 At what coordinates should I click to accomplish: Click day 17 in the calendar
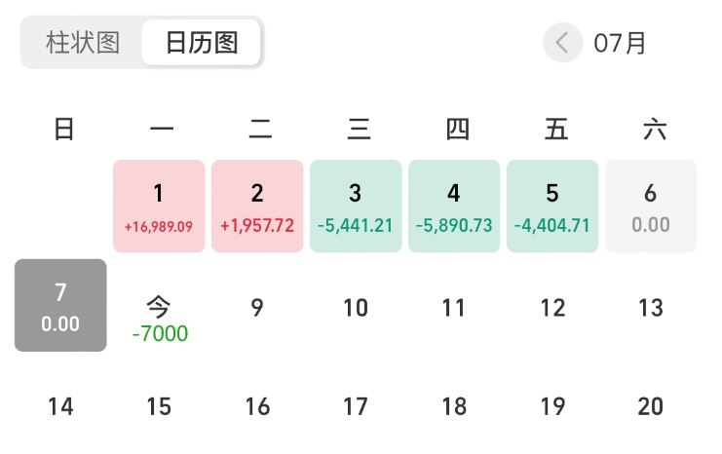point(356,406)
